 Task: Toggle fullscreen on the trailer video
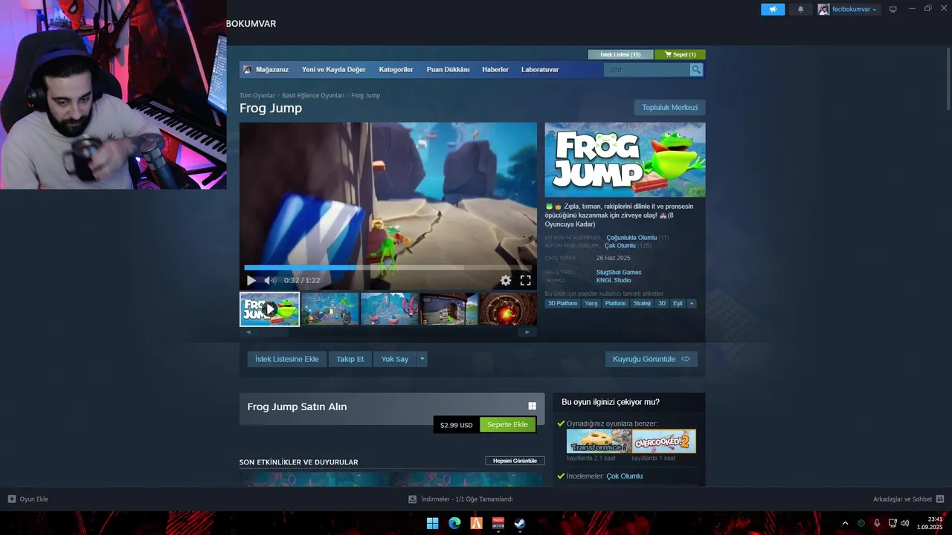point(525,280)
